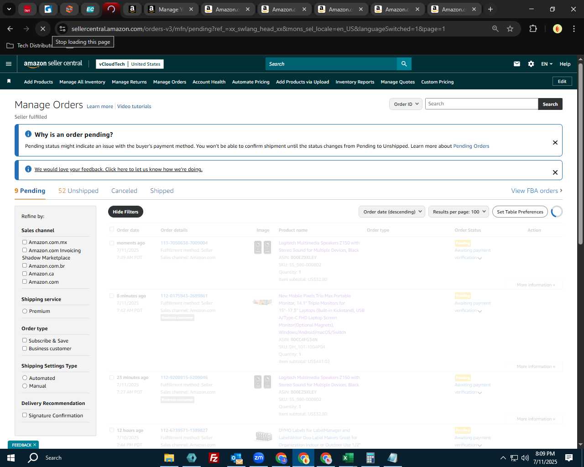Open the tab search dropdown arrow
584x467 pixels.
click(9, 9)
